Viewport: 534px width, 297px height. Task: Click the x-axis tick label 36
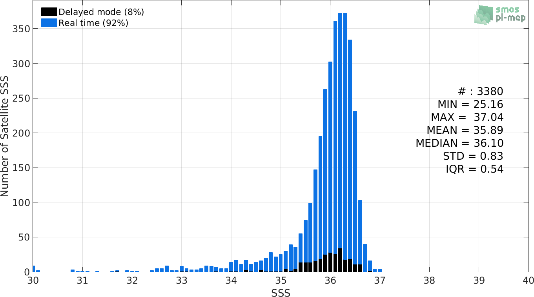(x=330, y=281)
